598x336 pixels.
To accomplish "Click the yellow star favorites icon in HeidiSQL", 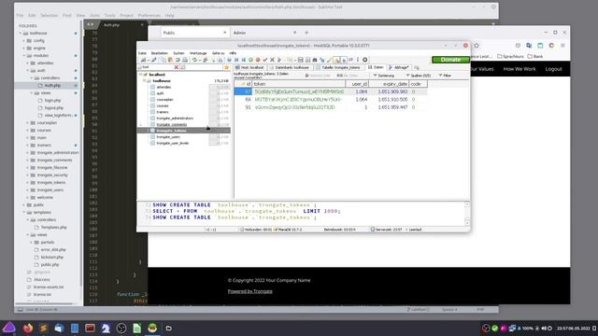I will 226,67.
